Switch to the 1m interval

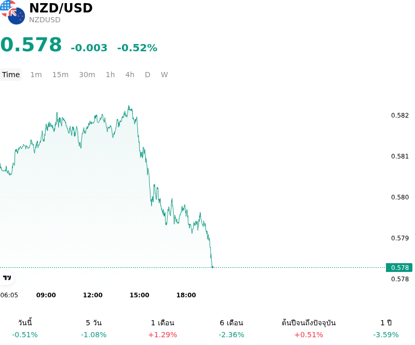coord(36,75)
